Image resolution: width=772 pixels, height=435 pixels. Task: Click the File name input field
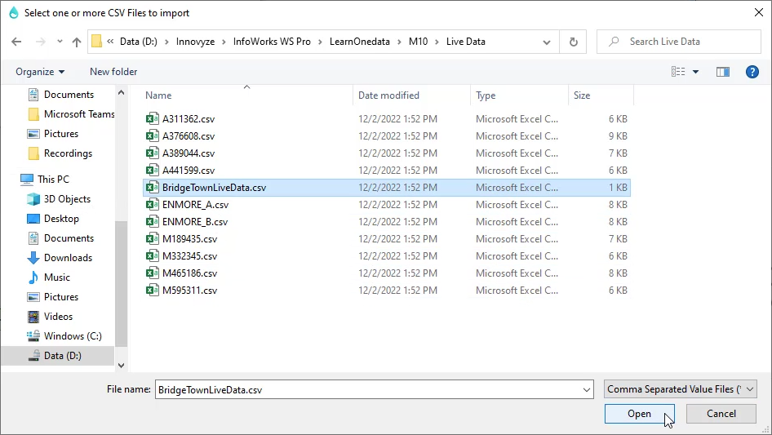(x=368, y=389)
